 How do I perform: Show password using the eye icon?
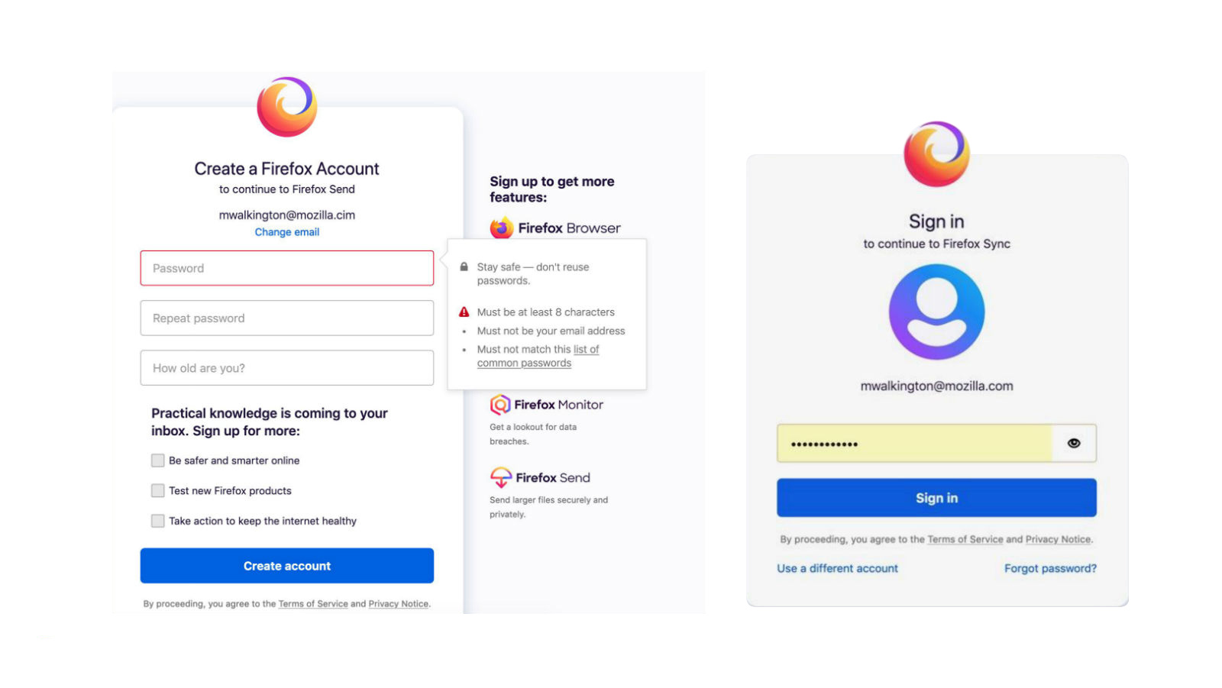click(x=1074, y=443)
